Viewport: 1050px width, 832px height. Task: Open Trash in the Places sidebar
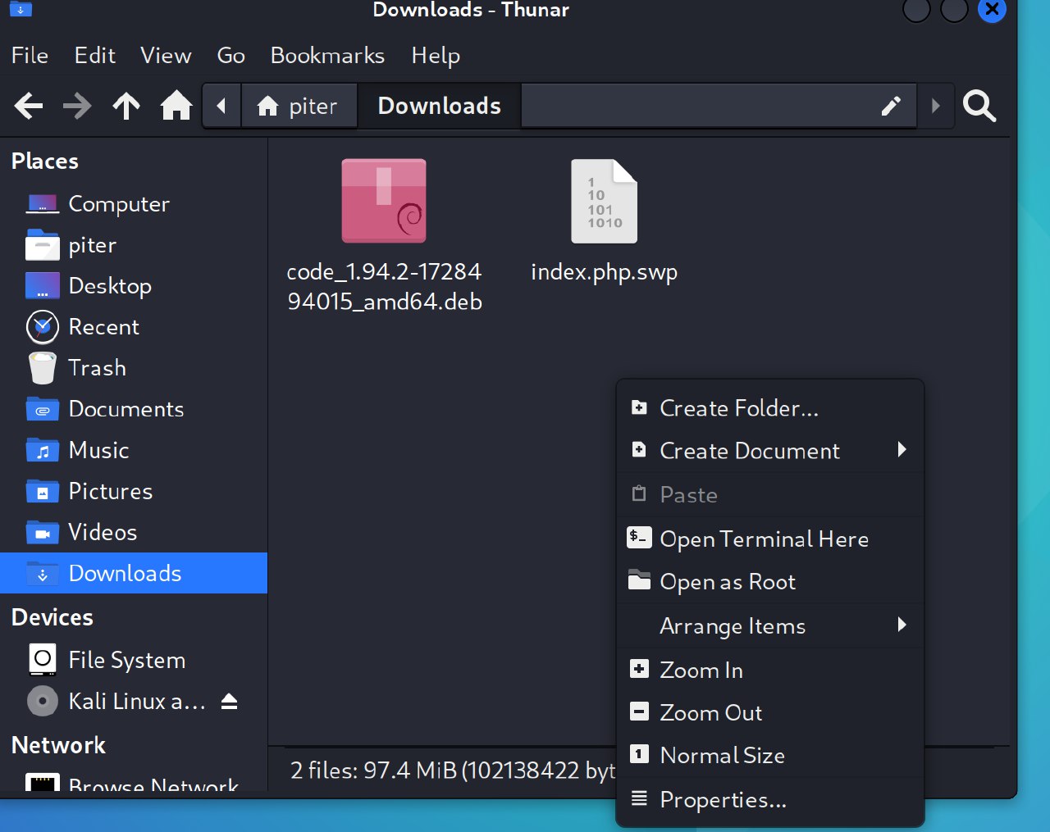[x=97, y=368]
